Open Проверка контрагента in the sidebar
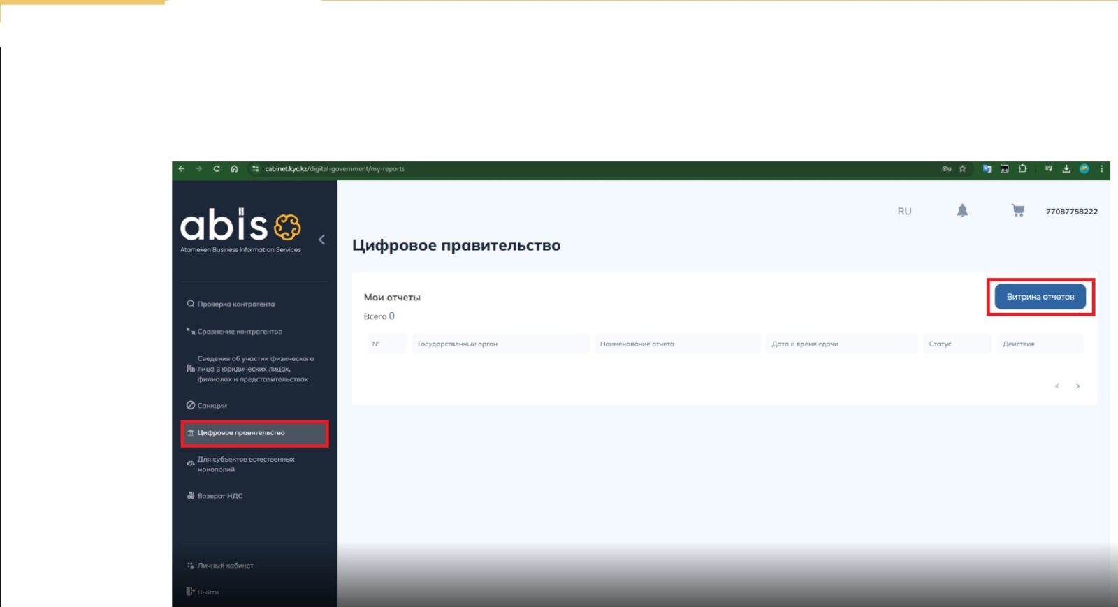Viewport: 1118px width, 607px height. point(235,305)
